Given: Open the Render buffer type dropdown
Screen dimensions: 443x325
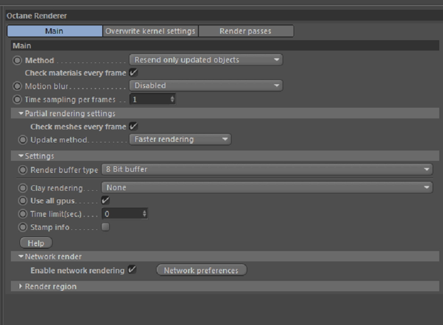Looking at the screenshot, I should 267,170.
